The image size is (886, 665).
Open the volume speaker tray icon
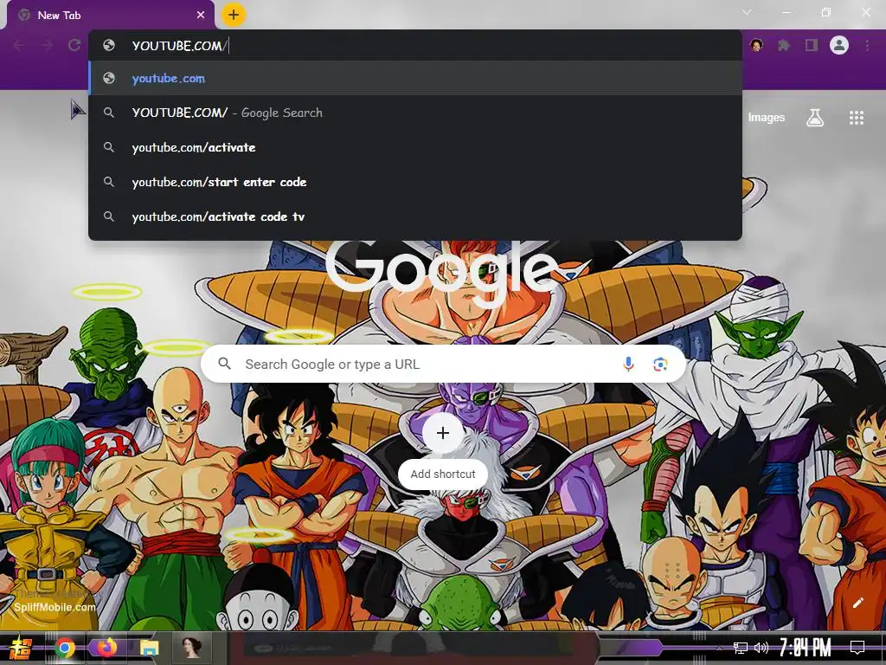coord(761,648)
